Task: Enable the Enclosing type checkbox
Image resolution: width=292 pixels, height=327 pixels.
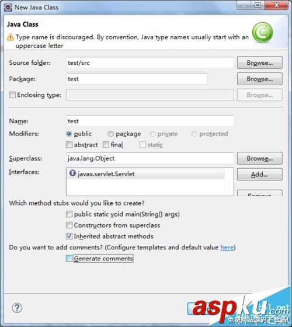Action: pyautogui.click(x=12, y=95)
